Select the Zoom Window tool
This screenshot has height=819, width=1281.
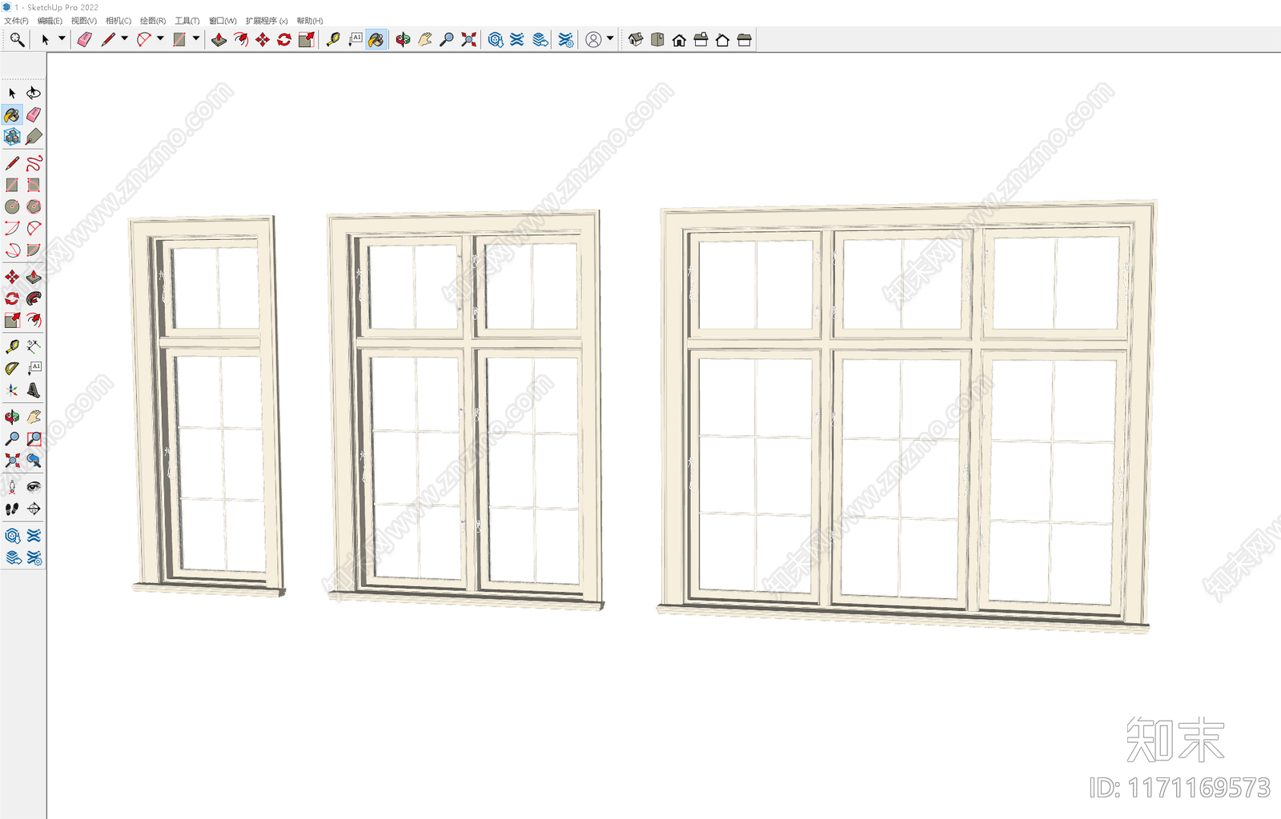(34, 438)
